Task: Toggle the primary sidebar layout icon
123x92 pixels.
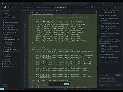Action: pos(104,3)
